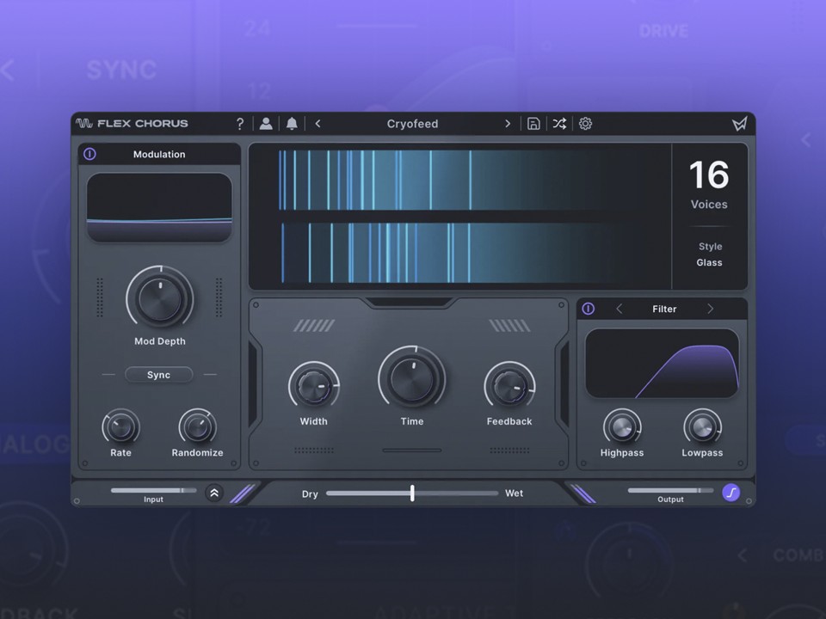This screenshot has width=826, height=619.
Task: Open the user account icon
Action: pos(266,124)
